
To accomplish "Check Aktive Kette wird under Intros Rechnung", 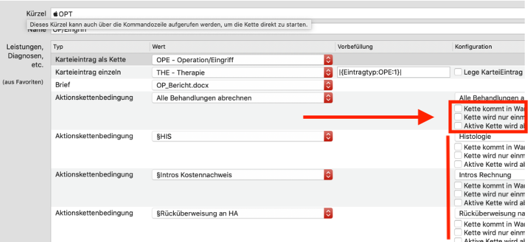I will 458,202.
